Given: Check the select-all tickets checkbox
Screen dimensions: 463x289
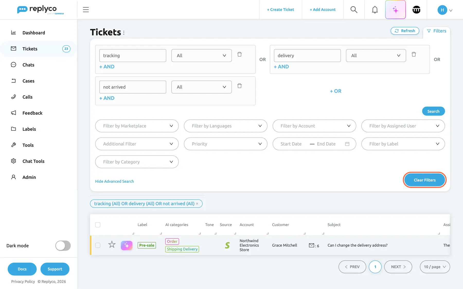Looking at the screenshot, I should [98, 225].
